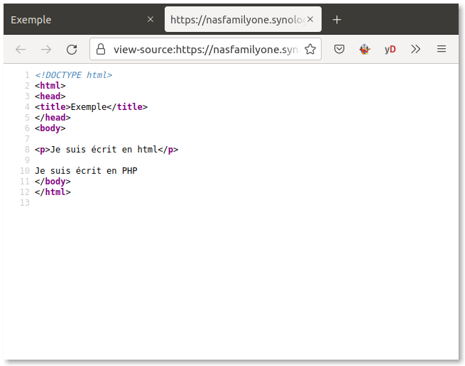Open a new tab with the plus button
The height and width of the screenshot is (366, 465).
337,20
